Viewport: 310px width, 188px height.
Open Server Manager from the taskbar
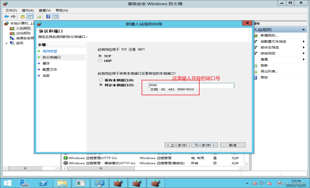24,183
